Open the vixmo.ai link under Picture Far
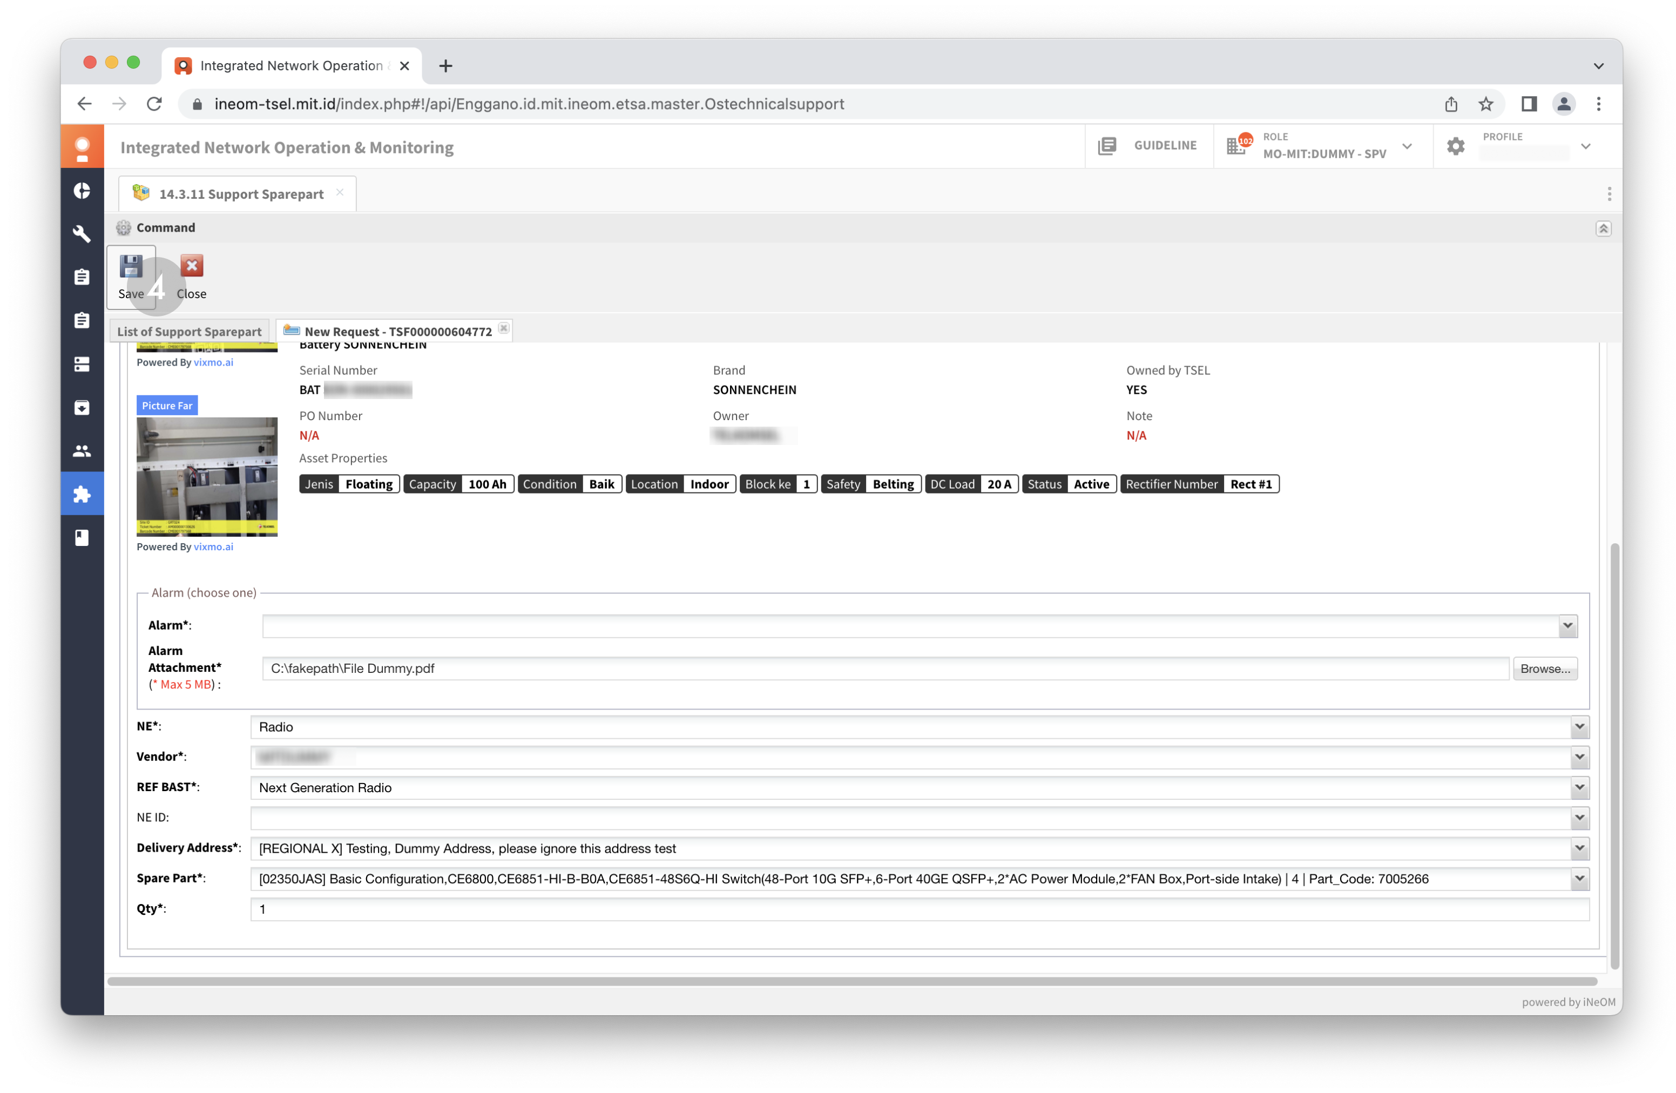Image resolution: width=1676 pixels, height=1093 pixels. click(213, 547)
